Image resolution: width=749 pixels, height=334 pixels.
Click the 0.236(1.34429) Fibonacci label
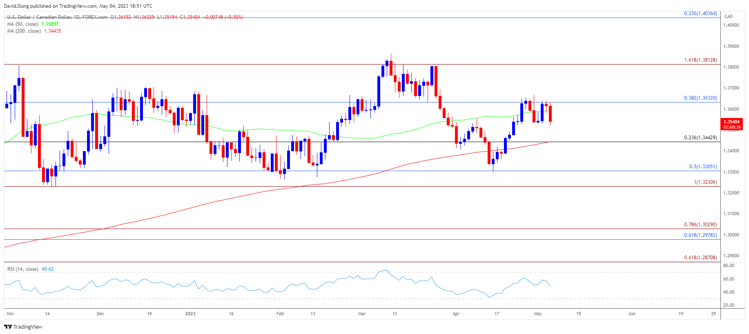tap(700, 138)
